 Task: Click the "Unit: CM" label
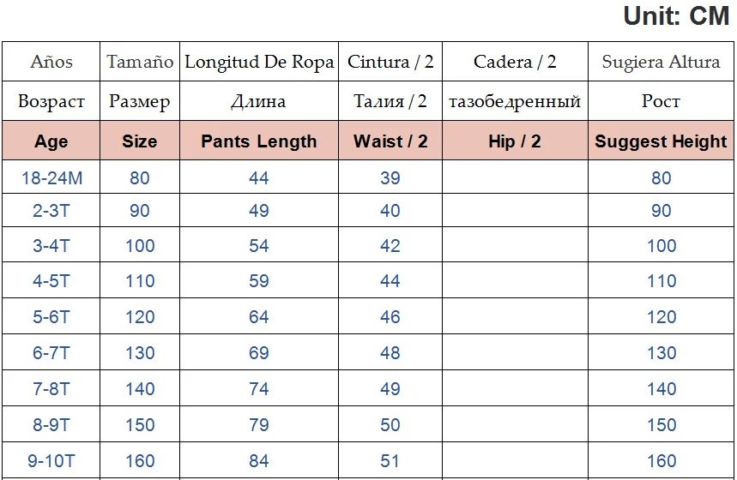pos(676,16)
